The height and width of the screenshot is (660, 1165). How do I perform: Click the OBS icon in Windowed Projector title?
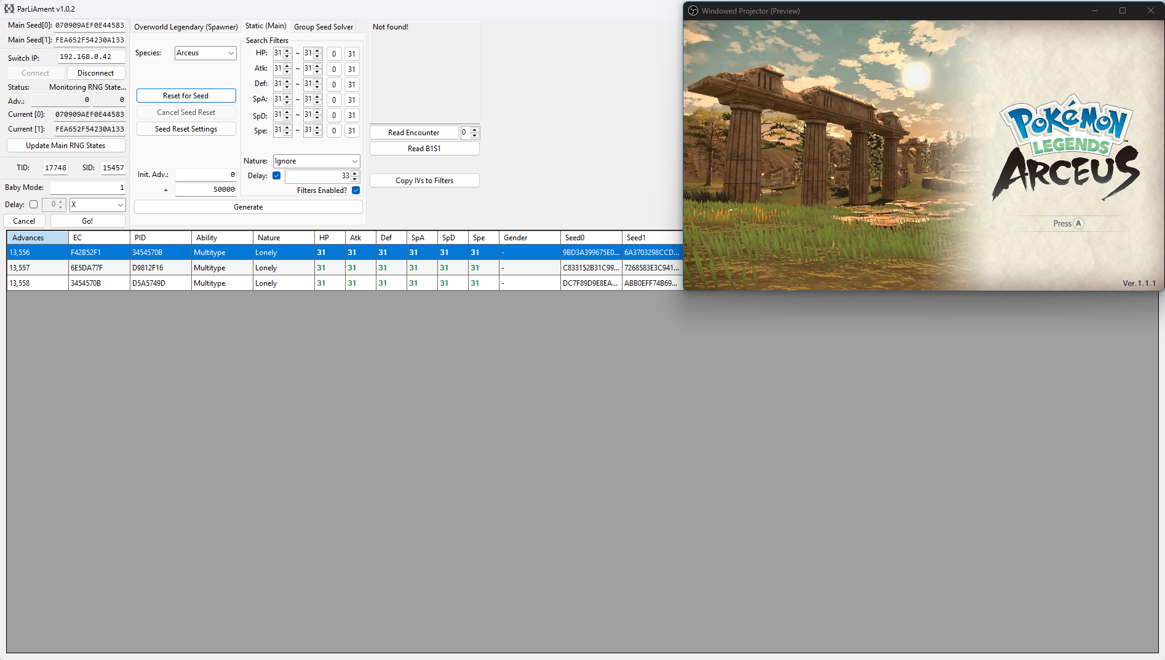[693, 10]
